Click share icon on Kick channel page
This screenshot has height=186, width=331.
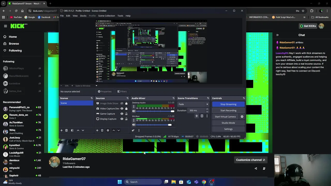click(x=256, y=168)
